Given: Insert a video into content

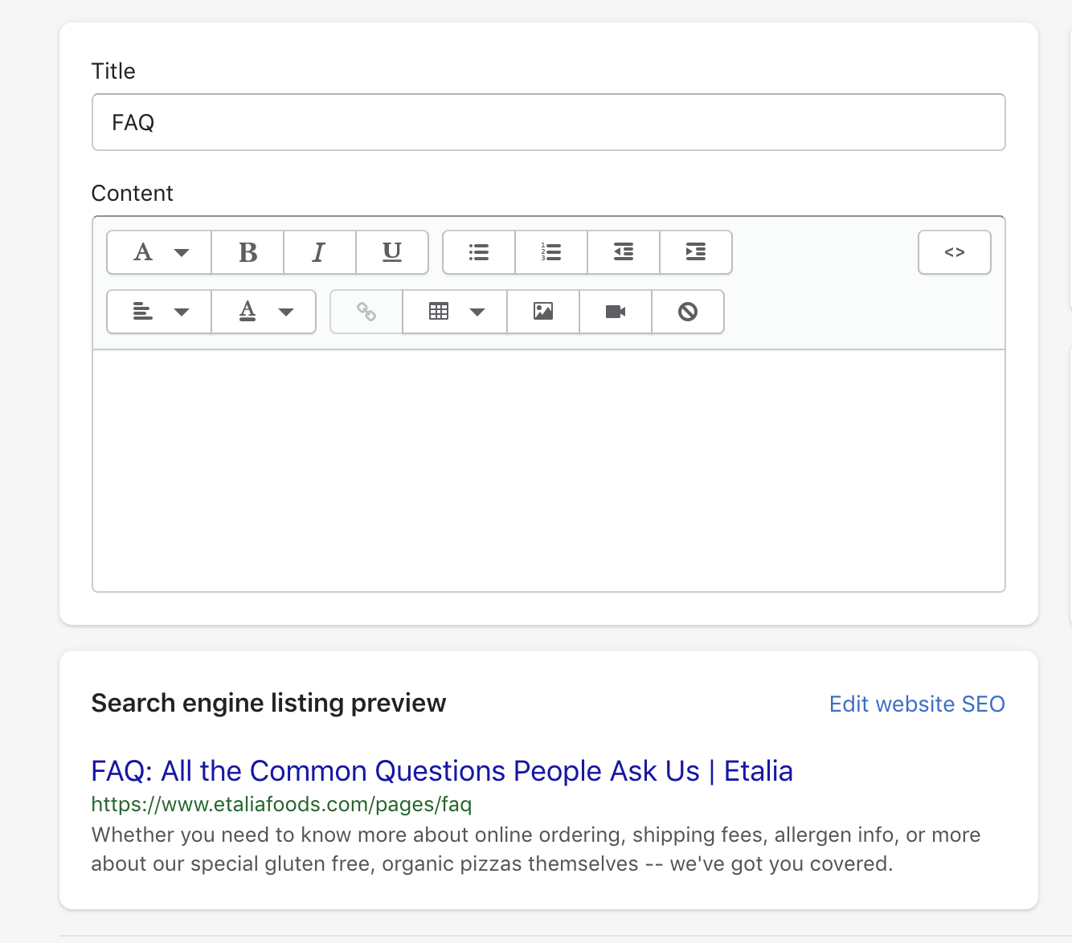Looking at the screenshot, I should 616,312.
